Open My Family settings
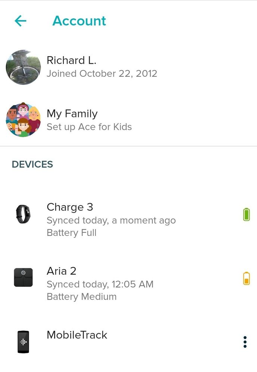 point(72,114)
